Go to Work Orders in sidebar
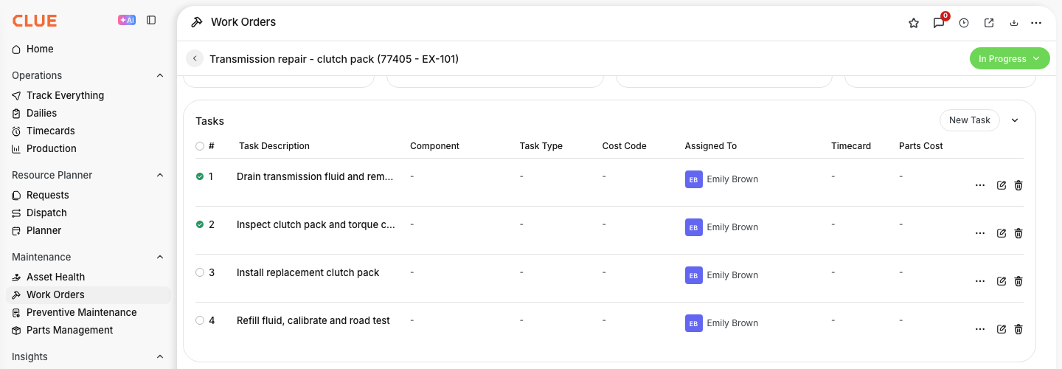This screenshot has width=1062, height=369. tap(88, 295)
